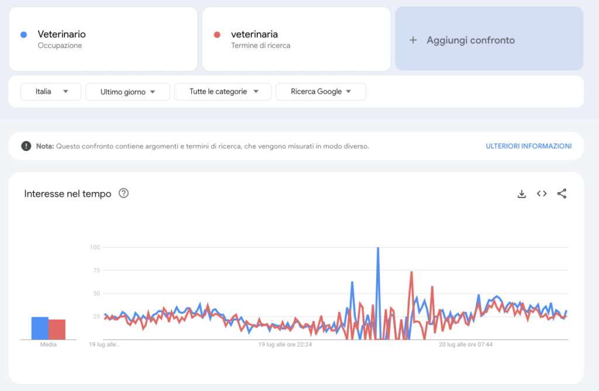Edit the veterinaria search term card
The height and width of the screenshot is (391, 599).
pos(296,39)
